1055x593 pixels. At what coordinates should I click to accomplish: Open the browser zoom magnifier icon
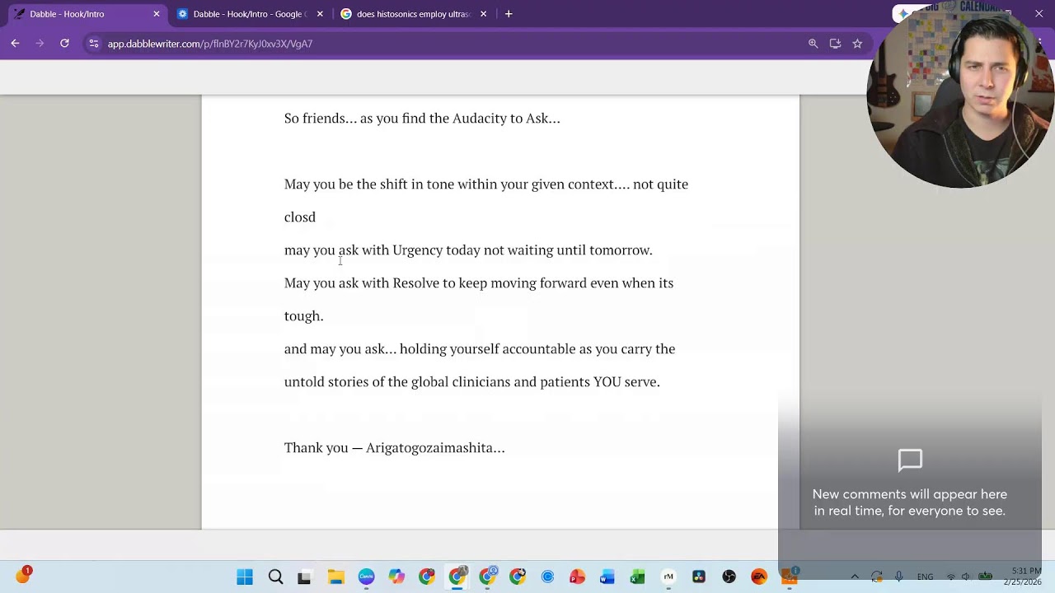(x=814, y=44)
